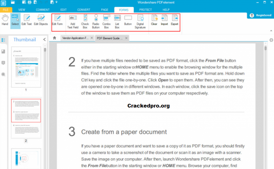The image size is (274, 169).
Task: Open the FILE menu
Action: tap(6, 10)
